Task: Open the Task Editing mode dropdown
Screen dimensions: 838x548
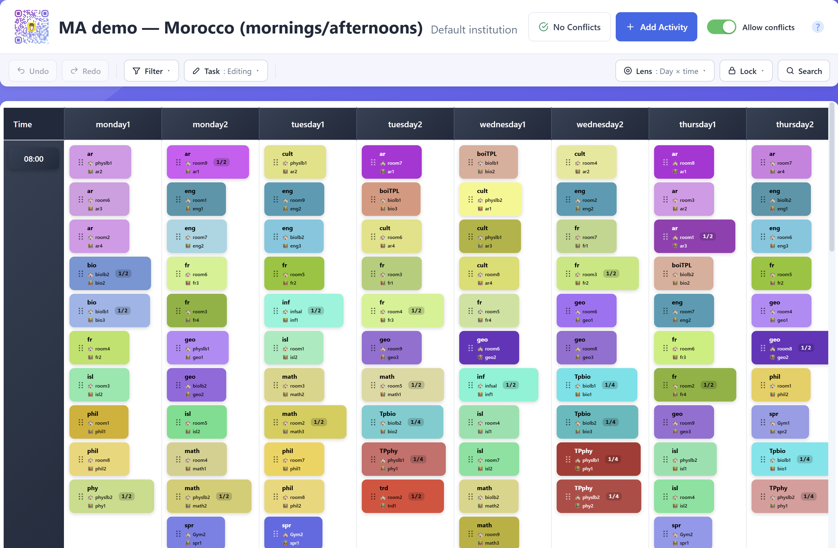Action: pos(226,71)
